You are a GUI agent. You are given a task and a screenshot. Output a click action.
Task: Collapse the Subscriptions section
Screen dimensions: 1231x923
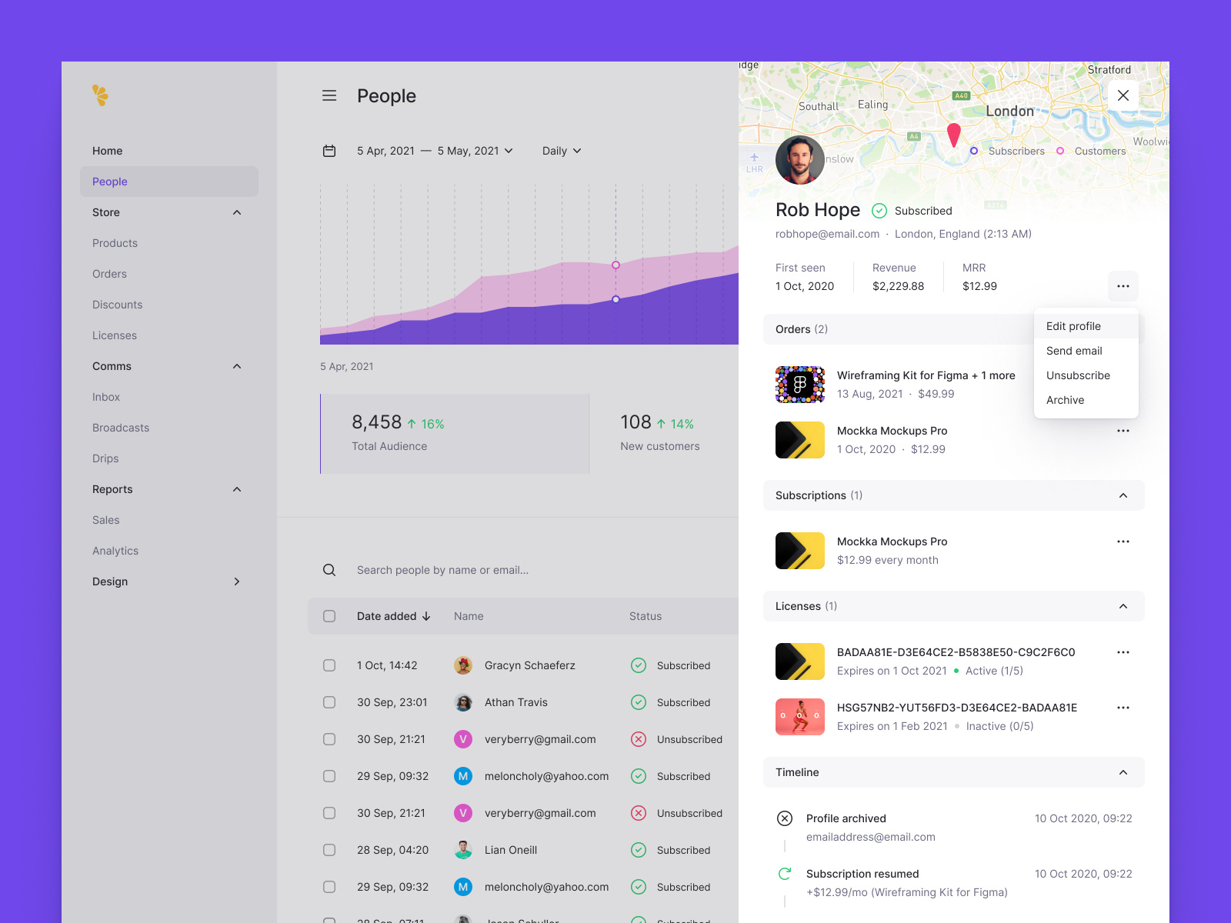click(x=1123, y=495)
